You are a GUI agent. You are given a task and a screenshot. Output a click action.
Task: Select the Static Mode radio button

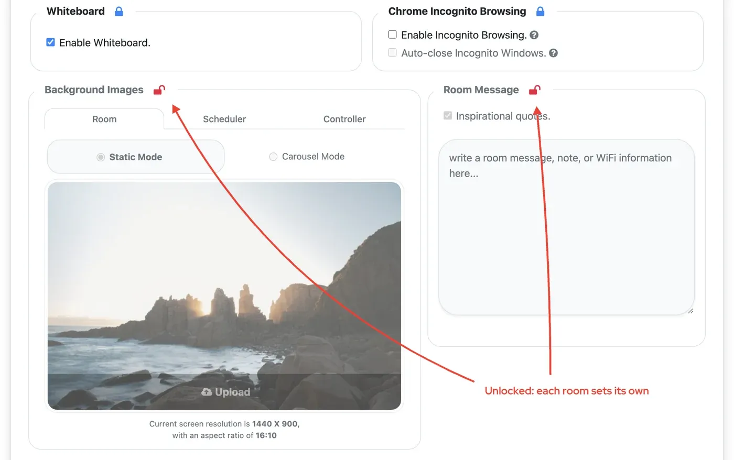(x=101, y=157)
